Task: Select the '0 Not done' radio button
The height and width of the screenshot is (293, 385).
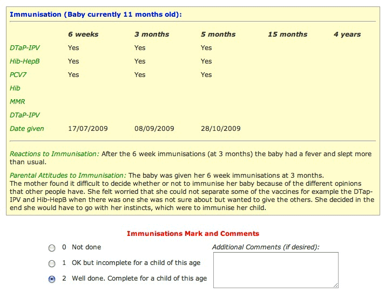Action: point(52,248)
